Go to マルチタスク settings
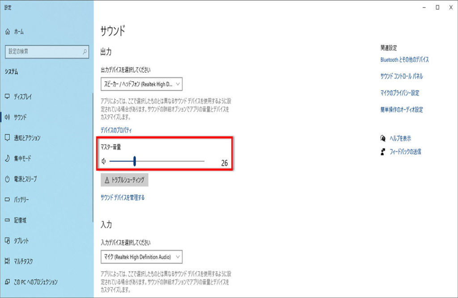Image resolution: width=458 pixels, height=298 pixels. [23, 261]
